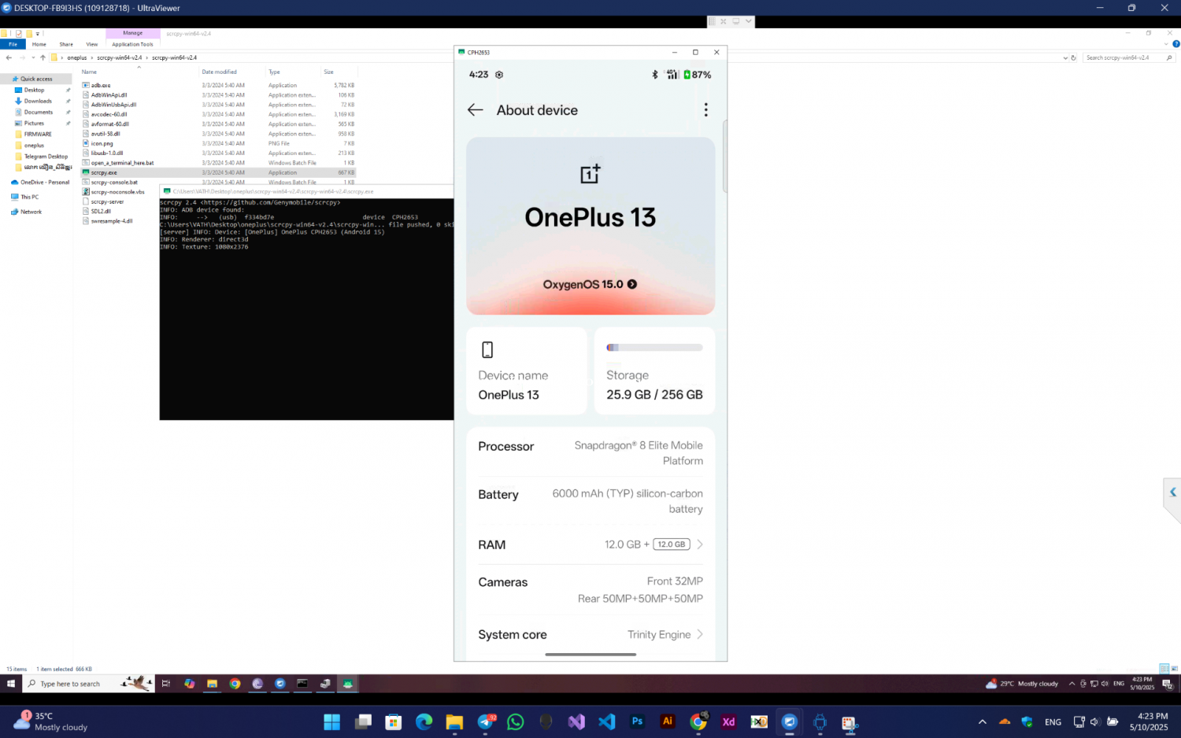Open the Share ribbon tab

66,44
